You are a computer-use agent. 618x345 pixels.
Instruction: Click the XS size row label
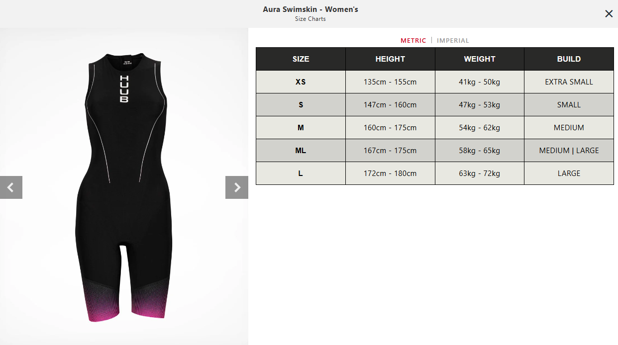[x=301, y=82]
